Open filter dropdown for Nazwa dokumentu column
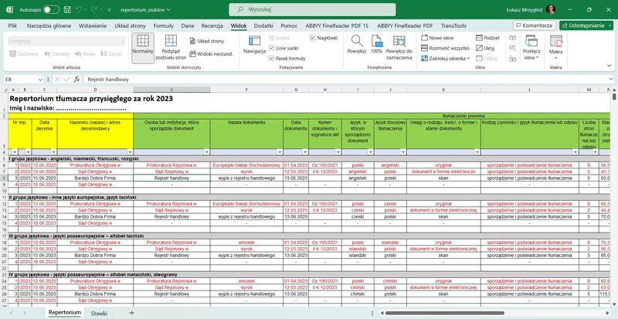Viewport: 618px width, 319px height. point(278,151)
